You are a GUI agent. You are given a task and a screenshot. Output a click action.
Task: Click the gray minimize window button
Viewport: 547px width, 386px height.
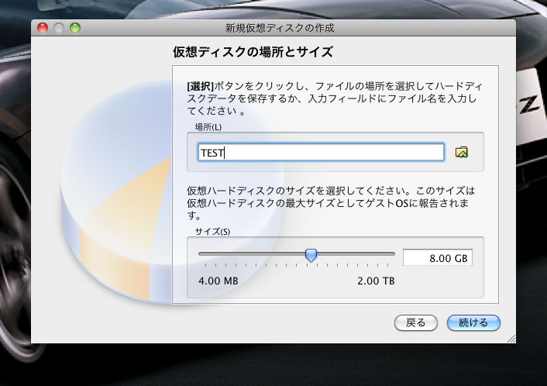coord(59,28)
